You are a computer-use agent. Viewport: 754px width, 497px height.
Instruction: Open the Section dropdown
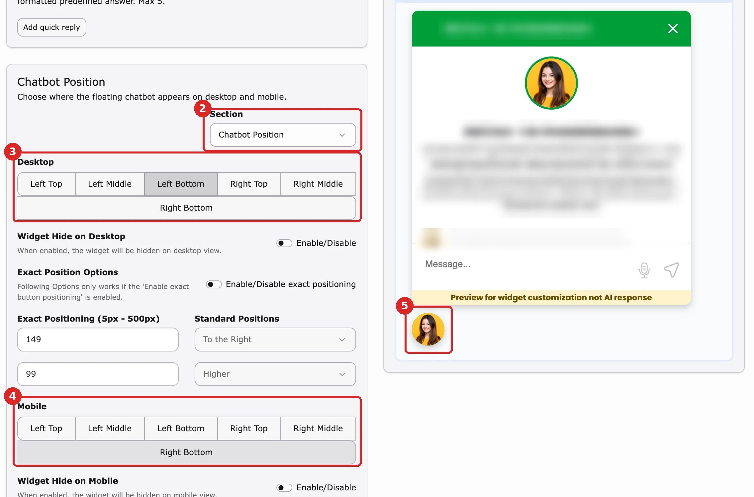283,135
